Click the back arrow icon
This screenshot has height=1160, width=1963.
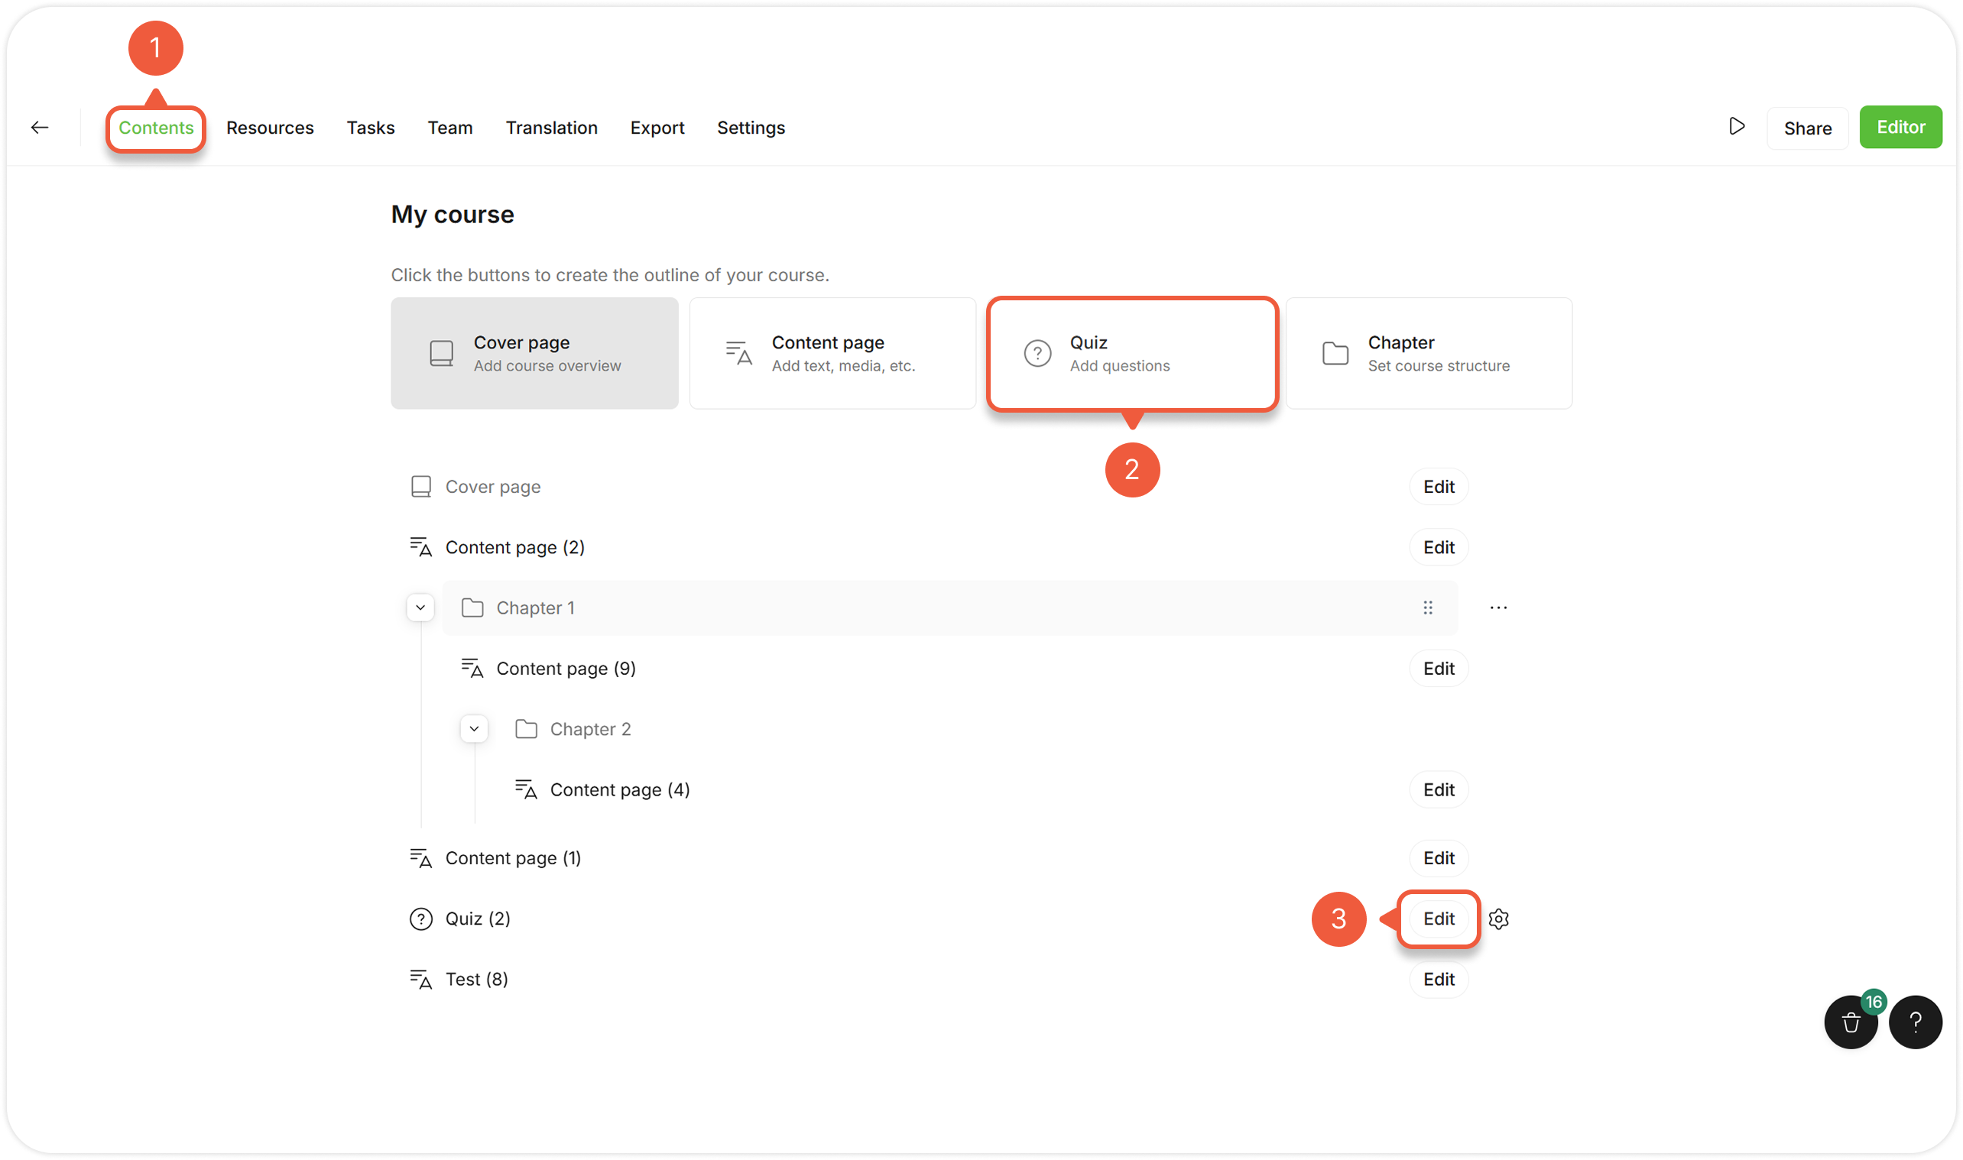(40, 128)
